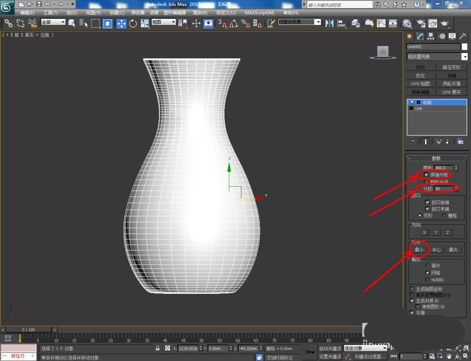The height and width of the screenshot is (361, 471).
Task: Open the MAXScript(M) menu
Action: click(260, 13)
